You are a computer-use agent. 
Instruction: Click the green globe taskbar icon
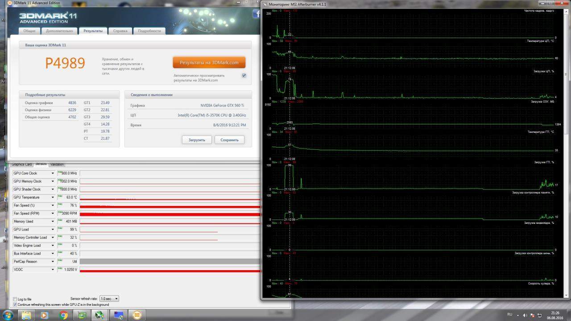point(100,315)
